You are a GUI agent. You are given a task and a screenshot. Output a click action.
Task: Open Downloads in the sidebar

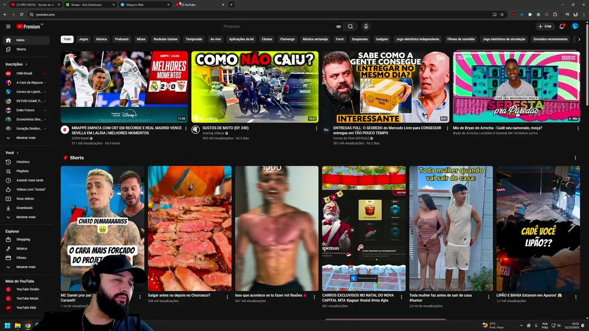pyautogui.click(x=27, y=208)
